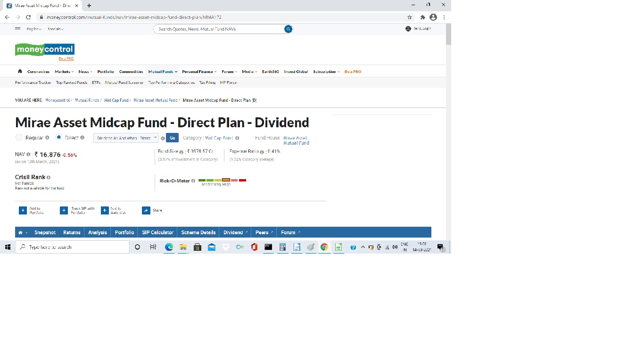Expand Forum menu in top navigation

[x=229, y=72]
